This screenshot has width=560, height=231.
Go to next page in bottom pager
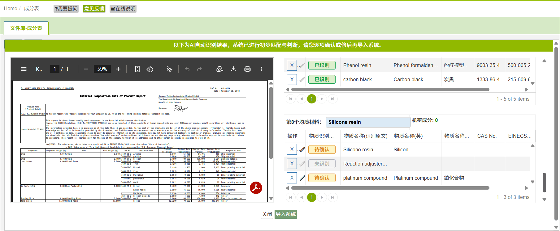coord(322,197)
